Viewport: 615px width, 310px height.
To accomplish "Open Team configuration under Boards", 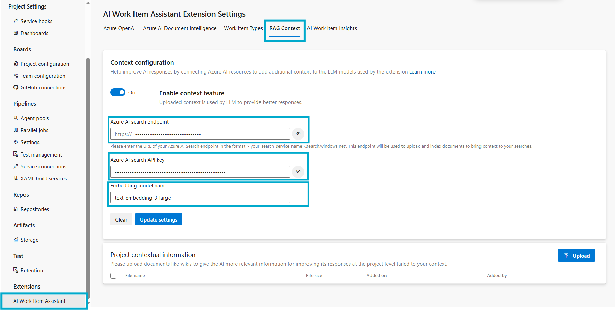I will point(43,76).
